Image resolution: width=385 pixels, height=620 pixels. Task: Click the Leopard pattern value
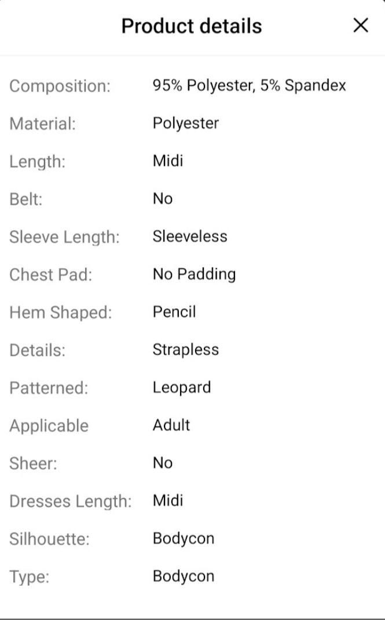182,387
